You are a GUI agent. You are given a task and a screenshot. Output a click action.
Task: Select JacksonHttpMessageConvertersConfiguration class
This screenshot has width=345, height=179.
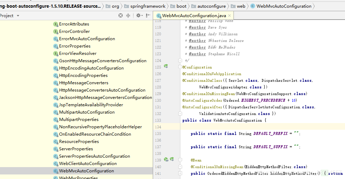[x=106, y=97]
